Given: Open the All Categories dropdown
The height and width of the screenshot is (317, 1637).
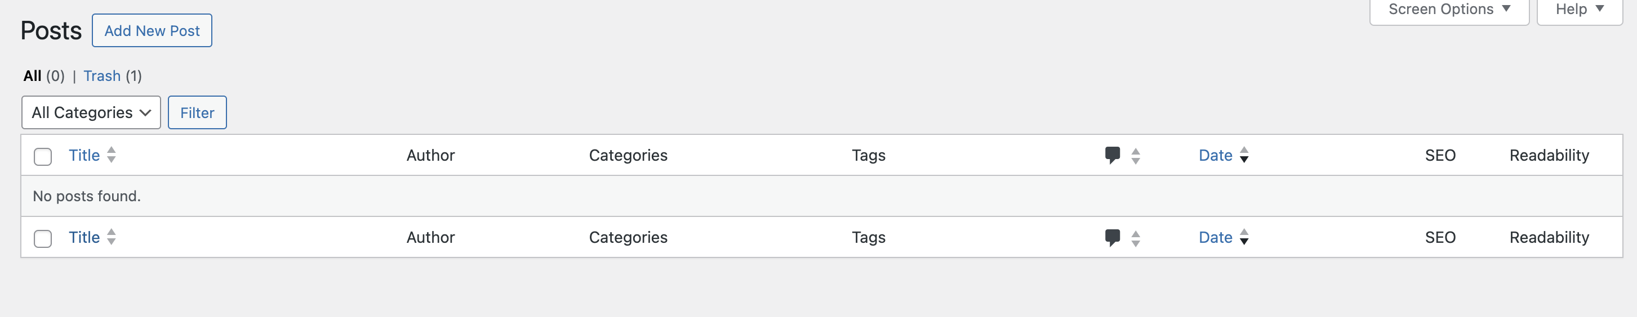Looking at the screenshot, I should point(91,113).
